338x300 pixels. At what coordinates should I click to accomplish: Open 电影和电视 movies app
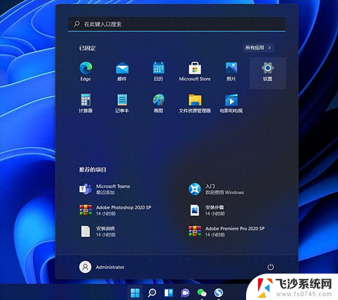(231, 103)
